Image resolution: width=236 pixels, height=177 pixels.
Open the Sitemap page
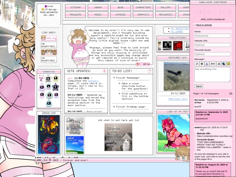point(76,7)
